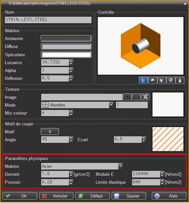Adjust the Angle stepper arrows
Screen dimensions: 189x203
(x=71, y=139)
